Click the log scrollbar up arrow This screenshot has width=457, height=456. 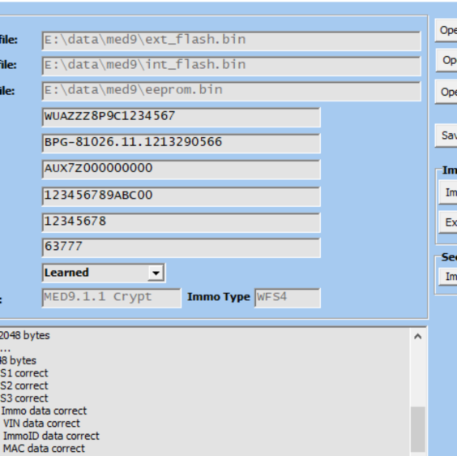pyautogui.click(x=417, y=337)
